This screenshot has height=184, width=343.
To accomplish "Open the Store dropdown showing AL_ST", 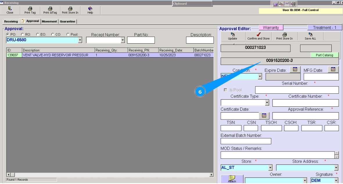I will 270,168.
